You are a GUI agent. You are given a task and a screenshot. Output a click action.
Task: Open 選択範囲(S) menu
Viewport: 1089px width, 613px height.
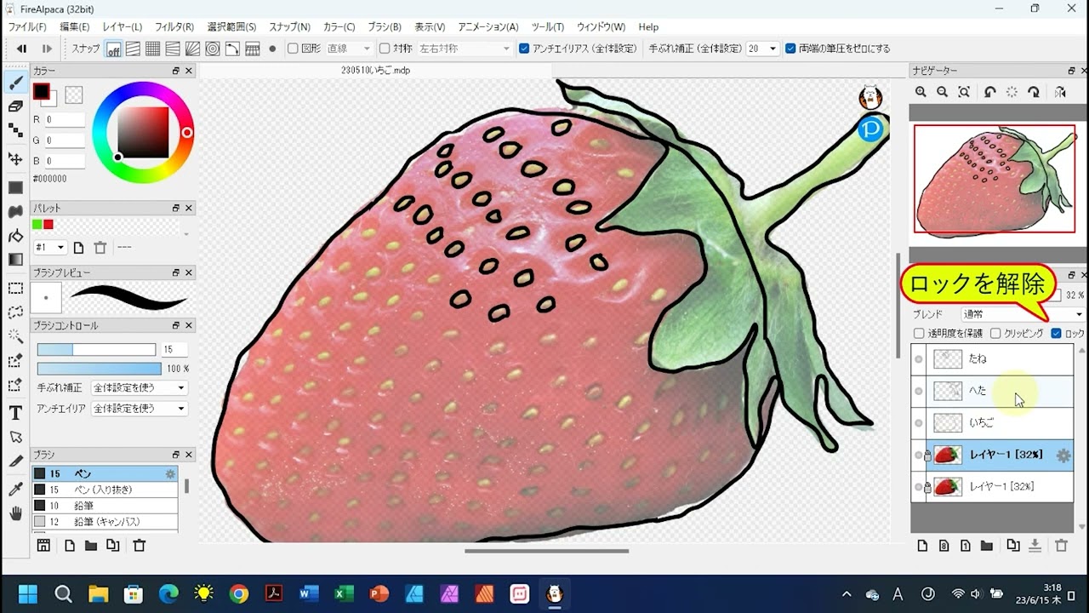(x=231, y=27)
